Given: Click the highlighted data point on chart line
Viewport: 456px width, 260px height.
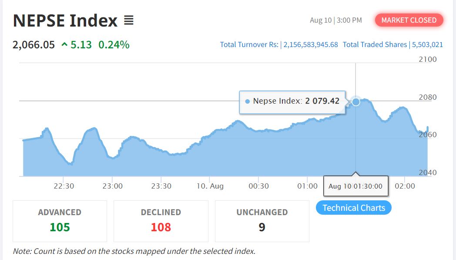Looking at the screenshot, I should (355, 101).
